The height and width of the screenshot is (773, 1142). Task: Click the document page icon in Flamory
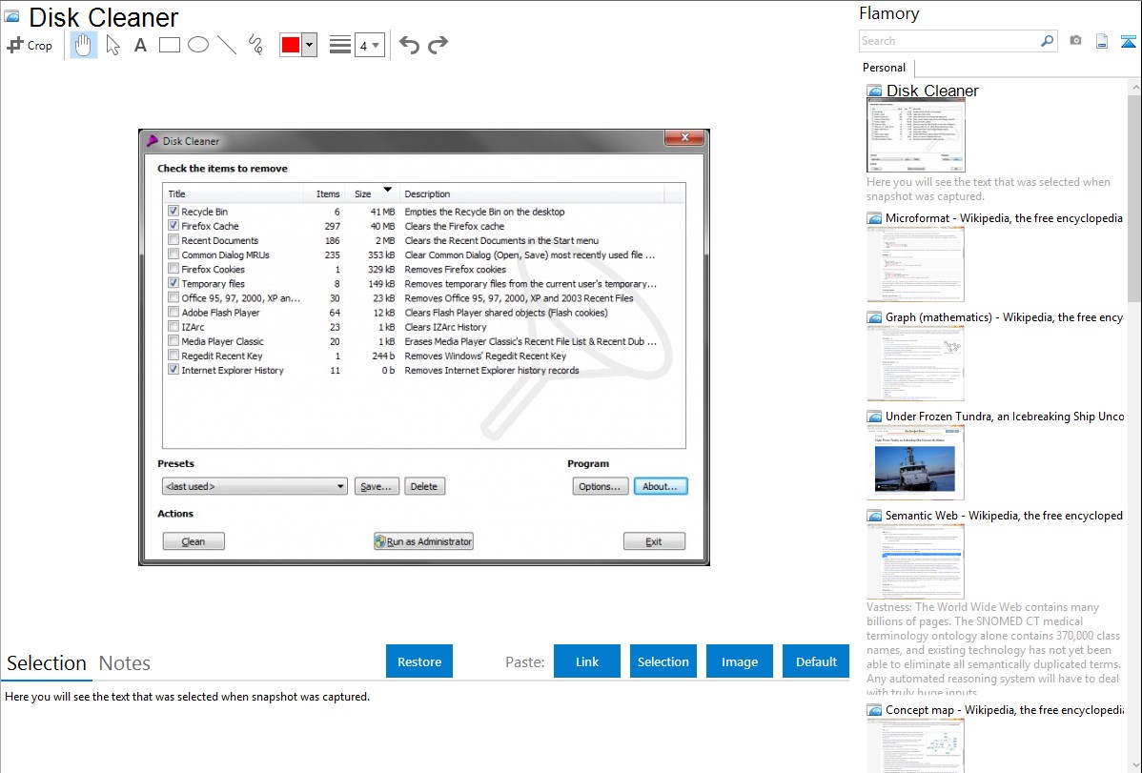point(1102,41)
